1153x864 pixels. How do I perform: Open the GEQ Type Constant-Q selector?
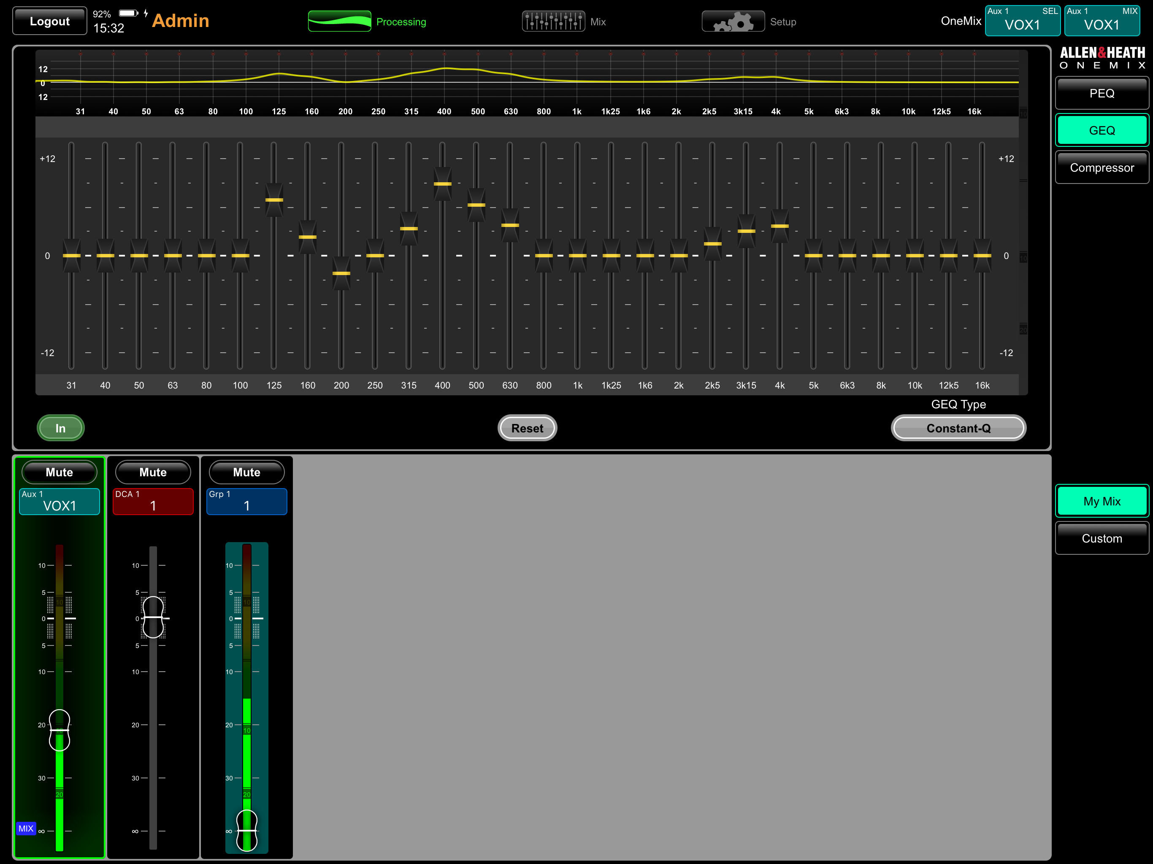point(958,428)
